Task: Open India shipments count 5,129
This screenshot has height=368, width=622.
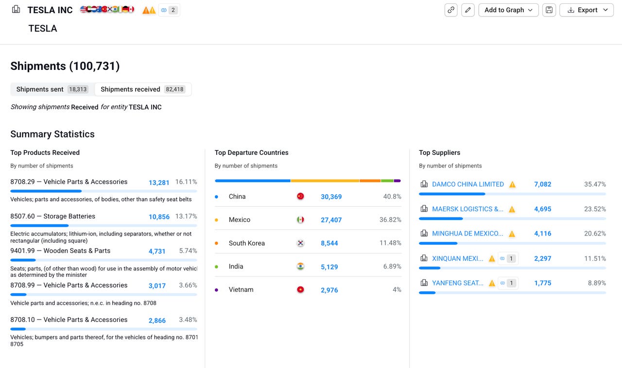Action: click(329, 267)
